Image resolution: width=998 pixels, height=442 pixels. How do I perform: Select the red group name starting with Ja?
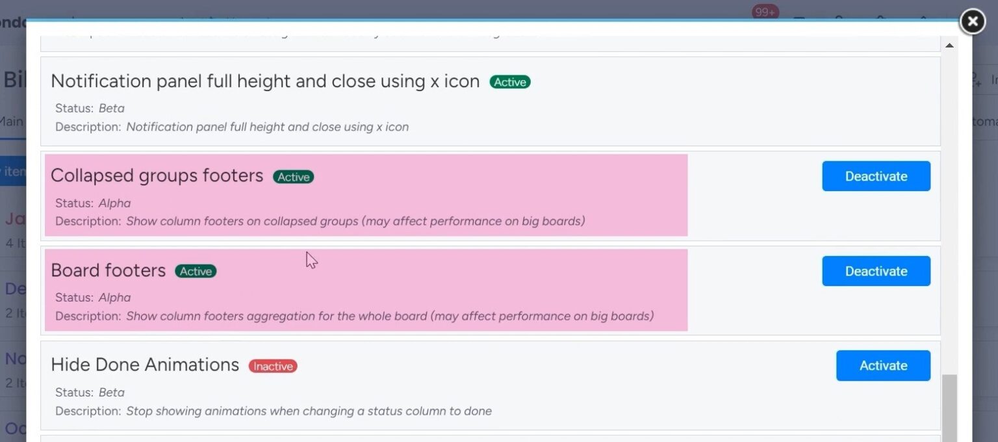[14, 218]
